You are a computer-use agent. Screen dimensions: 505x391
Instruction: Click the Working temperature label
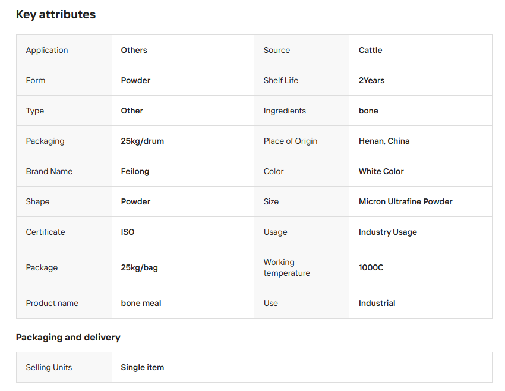[x=286, y=267]
